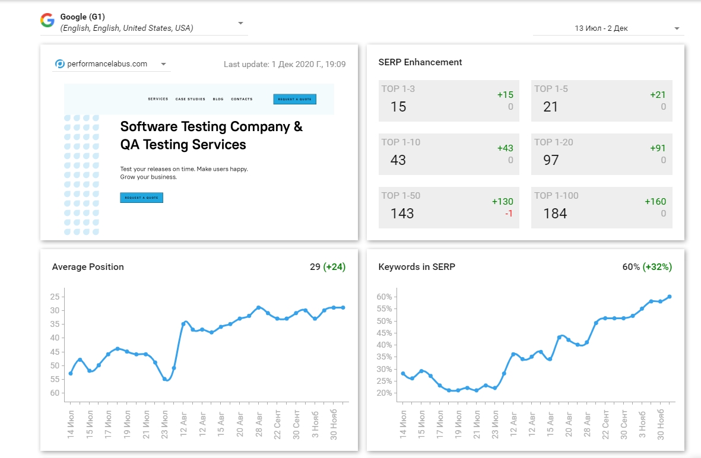Expand the 13 Июл - 2 Дек date range
Image resolution: width=701 pixels, height=458 pixels.
pos(677,28)
